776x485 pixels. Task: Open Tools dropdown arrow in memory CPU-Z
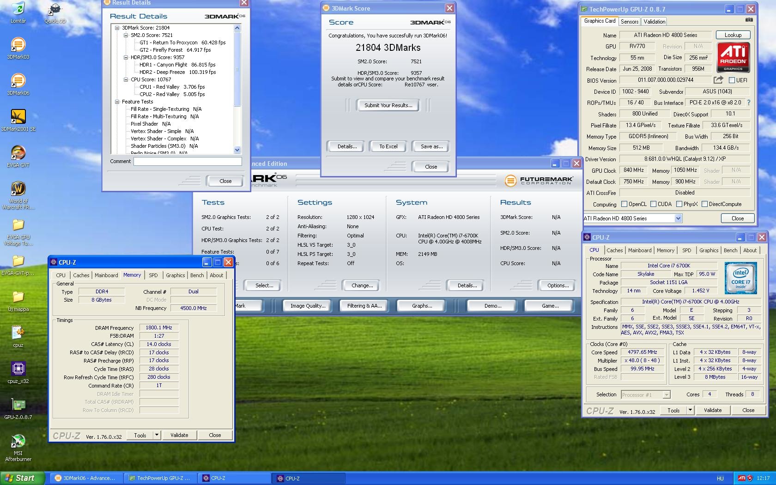coord(157,435)
